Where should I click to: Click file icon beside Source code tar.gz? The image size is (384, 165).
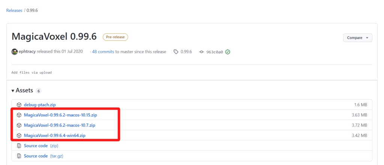[19, 156]
